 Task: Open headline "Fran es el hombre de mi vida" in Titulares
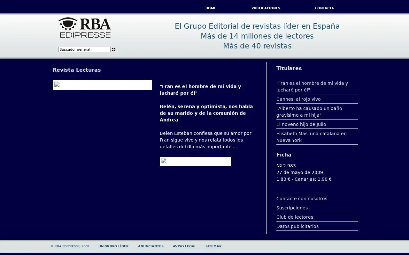tap(312, 86)
